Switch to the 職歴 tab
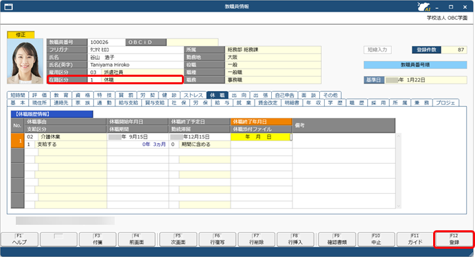475x257 pixels. coord(357,103)
